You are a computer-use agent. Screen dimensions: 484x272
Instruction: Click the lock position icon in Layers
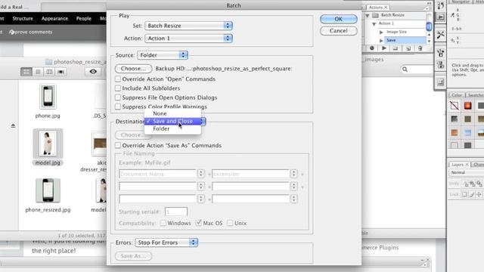pyautogui.click(x=479, y=194)
